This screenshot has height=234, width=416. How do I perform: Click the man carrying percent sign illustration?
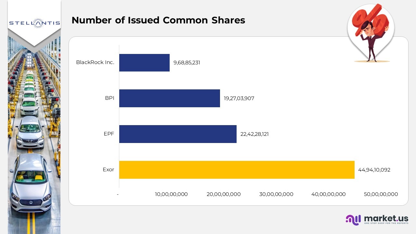tap(371, 34)
